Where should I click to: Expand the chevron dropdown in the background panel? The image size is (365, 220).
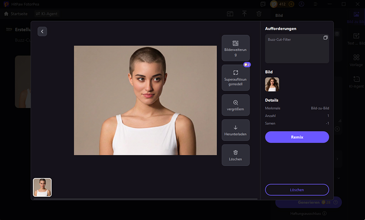339,178
